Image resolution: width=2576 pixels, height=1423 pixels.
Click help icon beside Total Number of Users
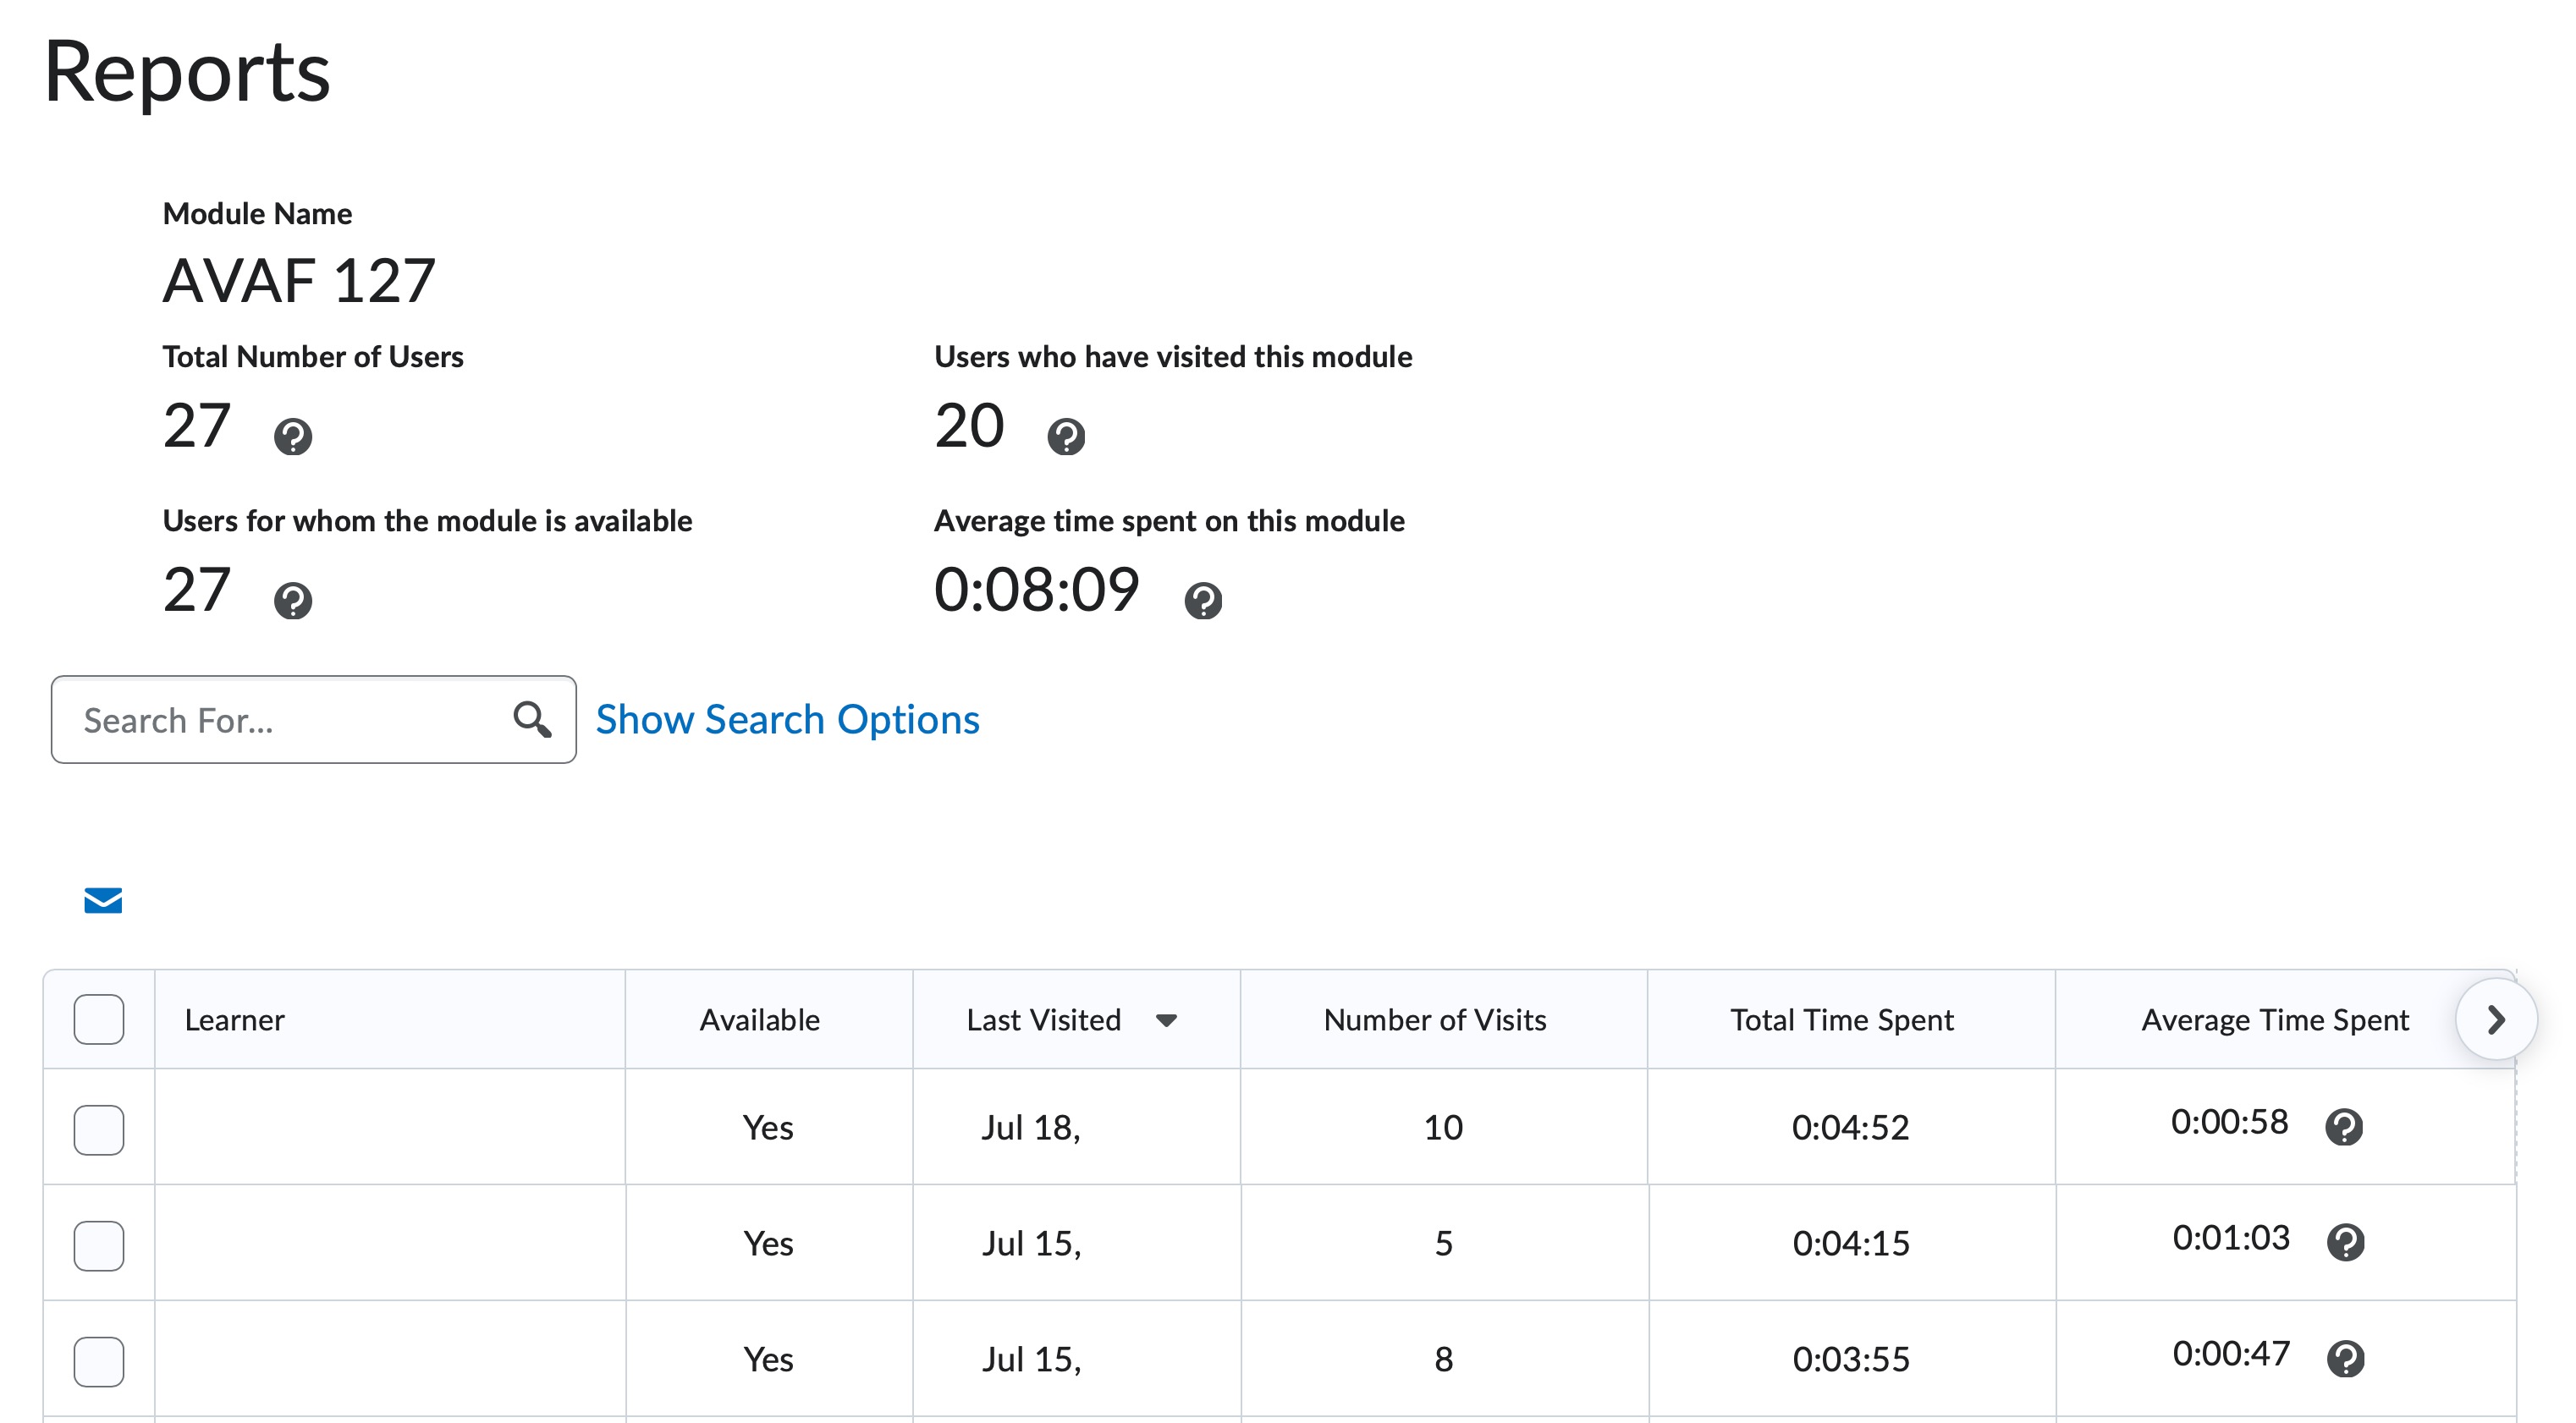[x=293, y=436]
